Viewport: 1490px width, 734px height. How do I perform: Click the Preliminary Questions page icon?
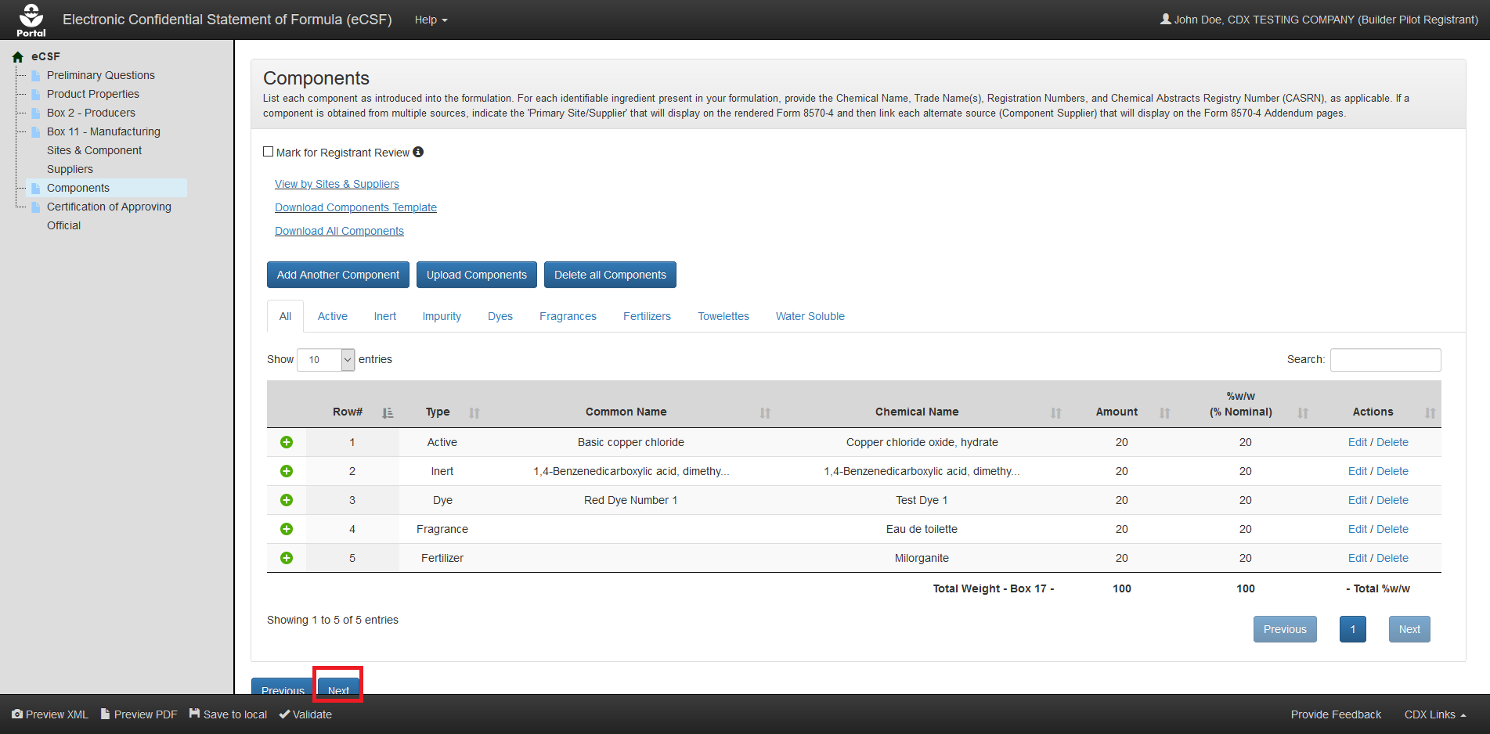[36, 75]
